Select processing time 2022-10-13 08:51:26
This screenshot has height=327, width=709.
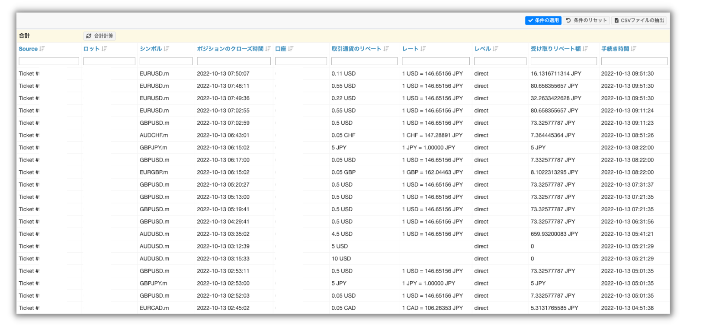(628, 136)
